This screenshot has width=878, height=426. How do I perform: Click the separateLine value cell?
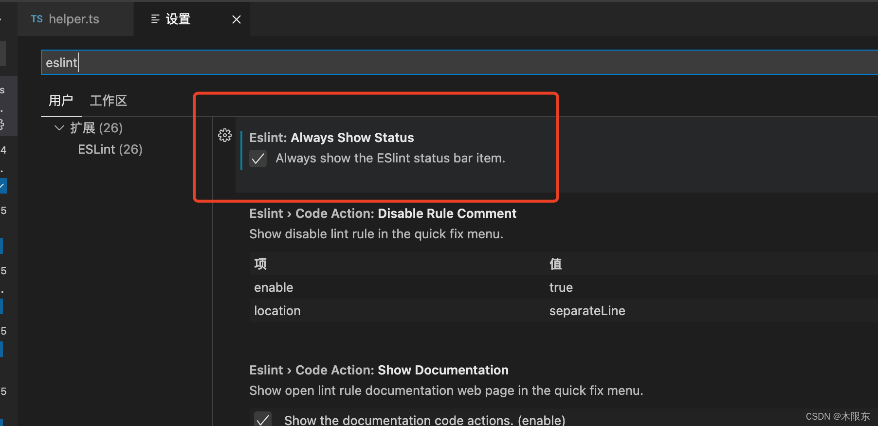(587, 311)
